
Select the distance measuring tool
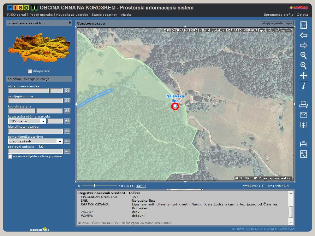(303, 144)
